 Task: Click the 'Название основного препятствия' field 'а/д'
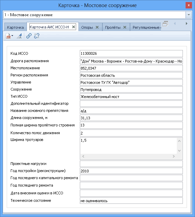pyautogui.click(x=131, y=111)
